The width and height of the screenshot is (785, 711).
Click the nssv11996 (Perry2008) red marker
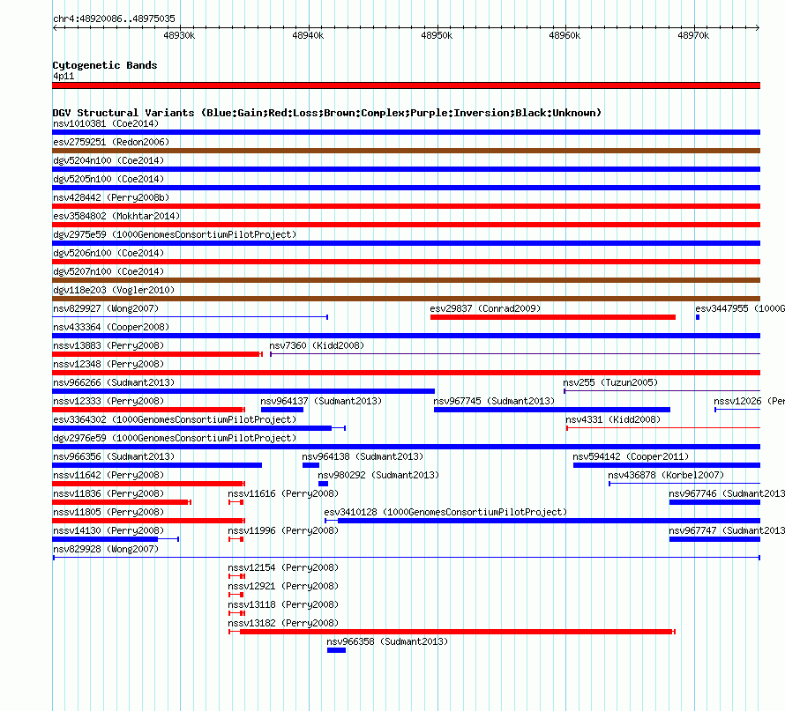click(x=235, y=539)
